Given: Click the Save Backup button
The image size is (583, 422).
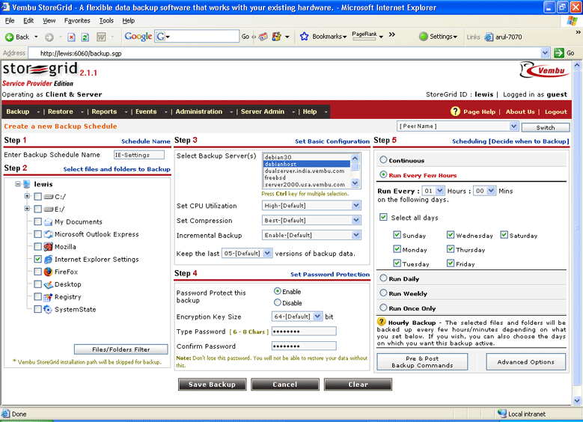Looking at the screenshot, I should [x=212, y=385].
